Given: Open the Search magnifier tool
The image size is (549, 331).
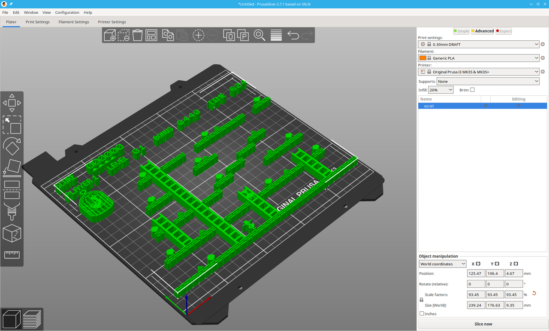Looking at the screenshot, I should click(x=259, y=35).
